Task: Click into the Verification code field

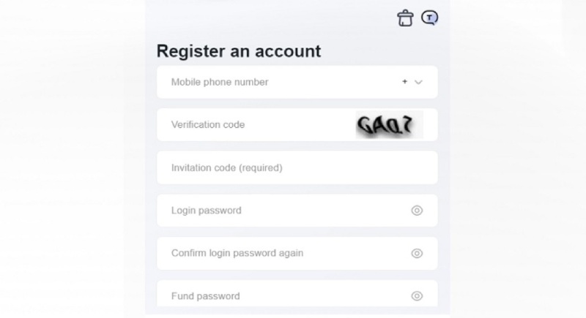Action: [293, 125]
